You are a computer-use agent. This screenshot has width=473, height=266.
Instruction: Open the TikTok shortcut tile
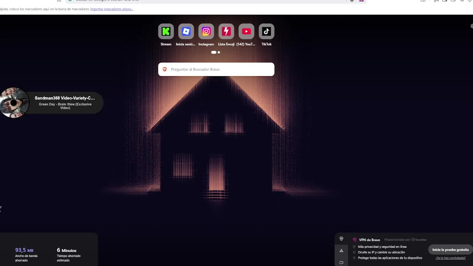coord(266,31)
